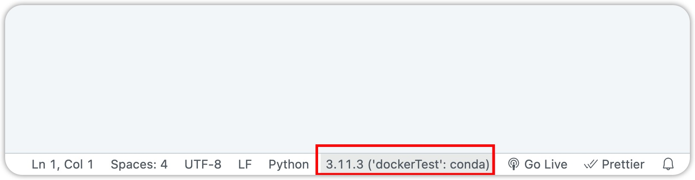Start live server with Go Live label
Screen dimensions: 695x180
[x=545, y=164]
